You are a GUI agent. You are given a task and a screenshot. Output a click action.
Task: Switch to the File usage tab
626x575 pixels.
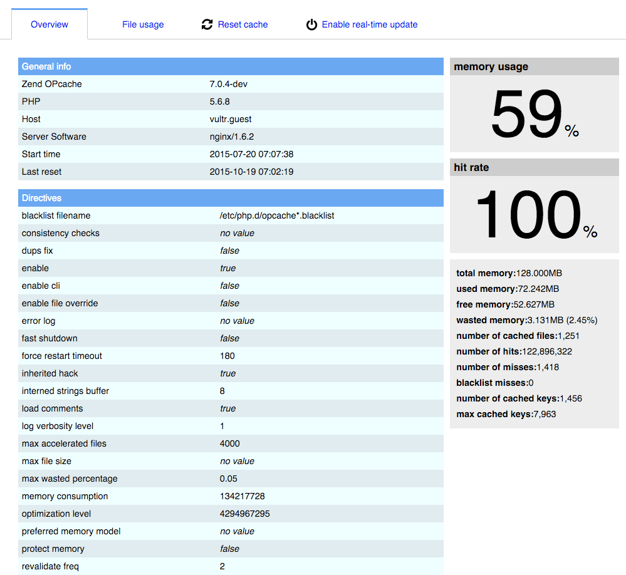tap(142, 24)
